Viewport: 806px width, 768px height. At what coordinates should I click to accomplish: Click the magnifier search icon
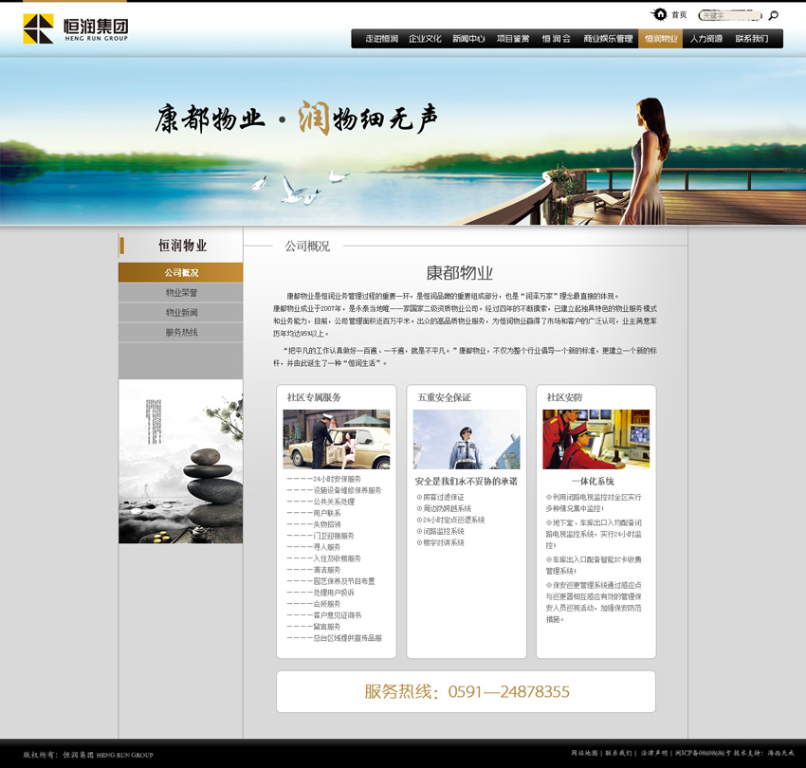[773, 15]
